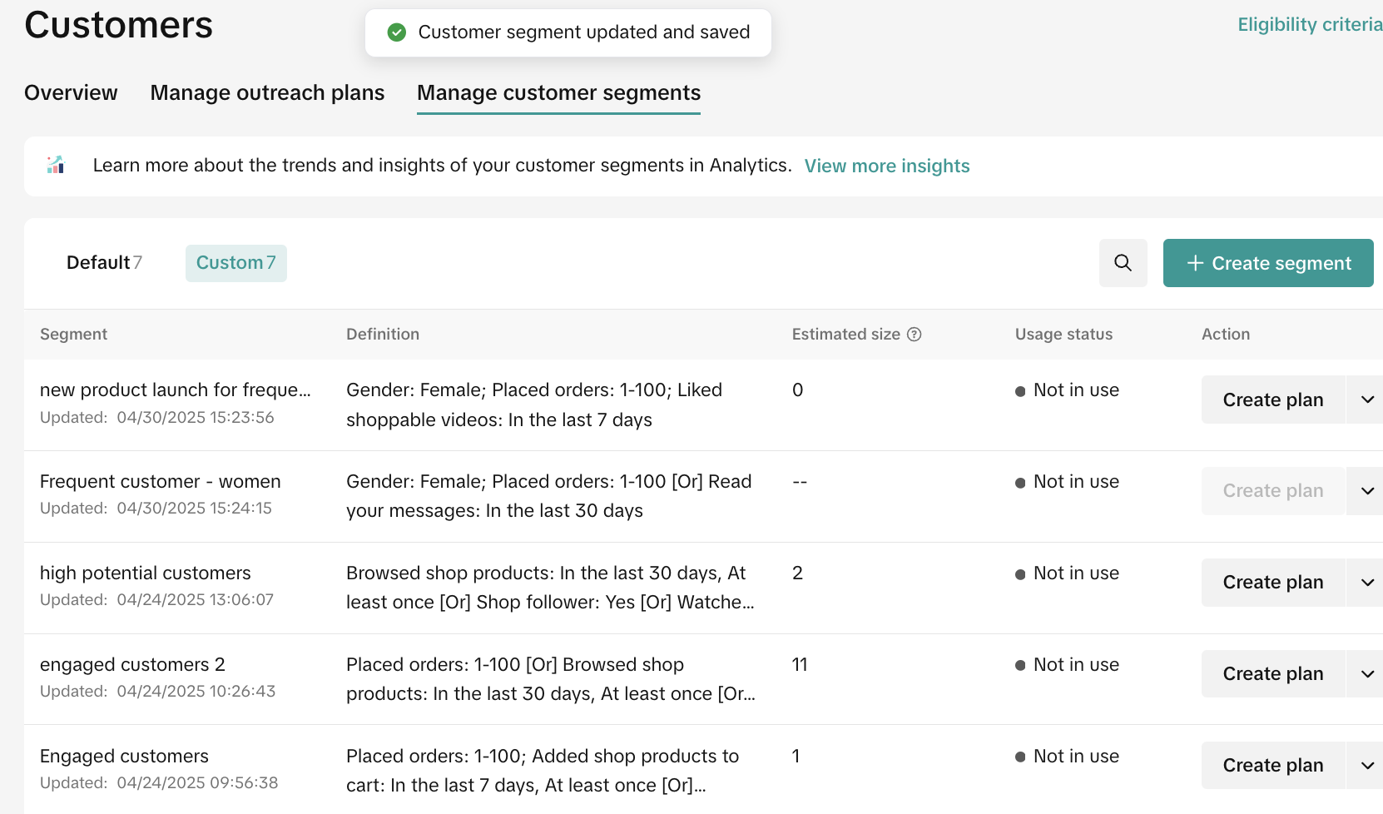Expand dropdown arrow for new product launch segment
Viewport: 1383px width, 814px height.
(x=1366, y=400)
